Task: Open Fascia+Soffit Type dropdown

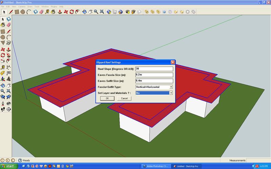Action: tap(171, 87)
